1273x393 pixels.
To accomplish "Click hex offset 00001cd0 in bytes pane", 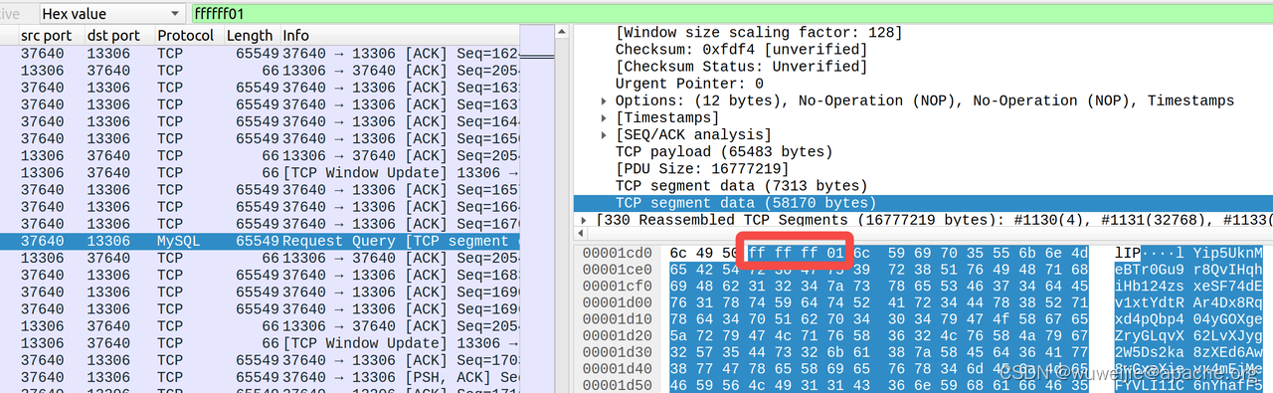I will click(617, 254).
